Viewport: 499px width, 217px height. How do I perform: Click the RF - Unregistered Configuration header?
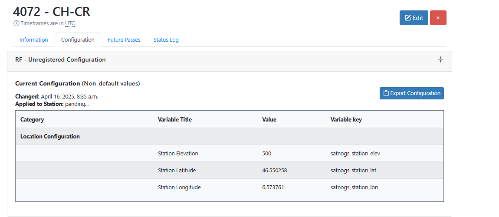(x=60, y=59)
